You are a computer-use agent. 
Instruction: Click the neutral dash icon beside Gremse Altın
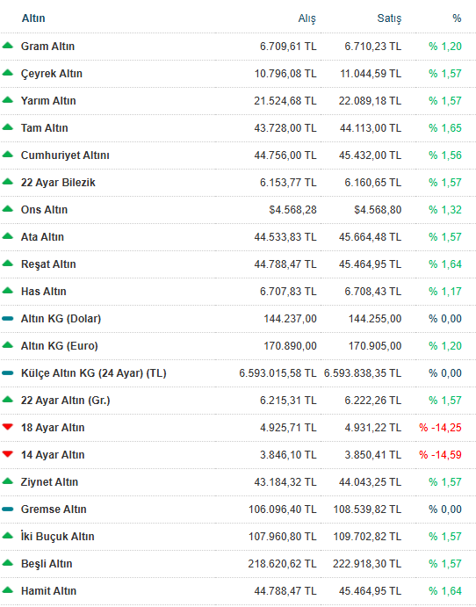(7, 509)
